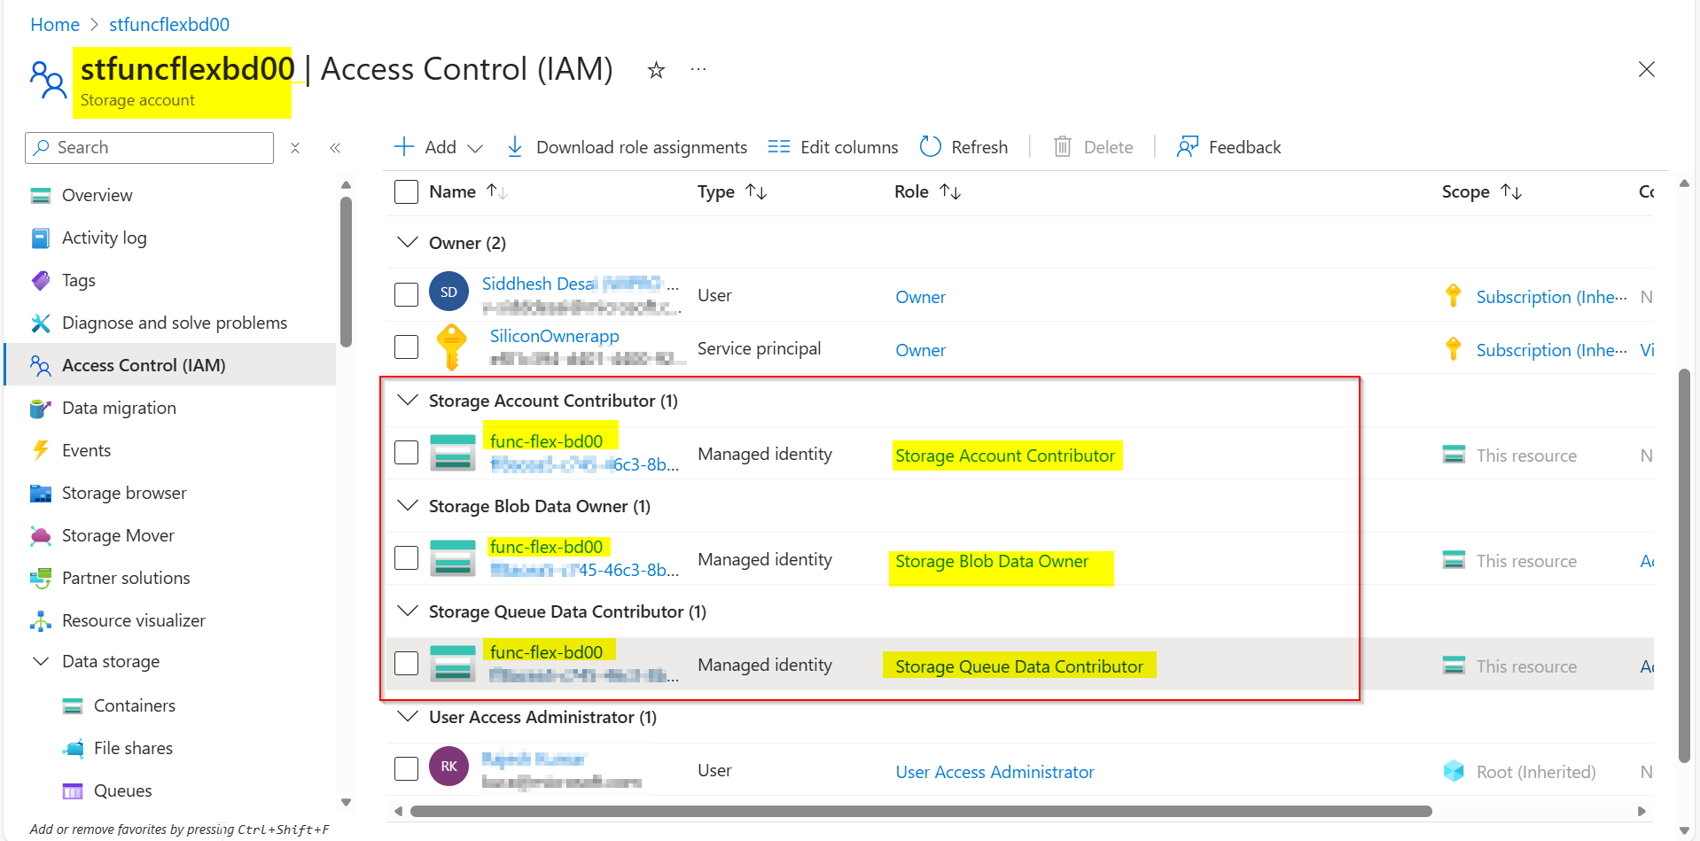The width and height of the screenshot is (1700, 841).
Task: Check the Storage Queue Data Contributor row checkbox
Action: point(406,664)
